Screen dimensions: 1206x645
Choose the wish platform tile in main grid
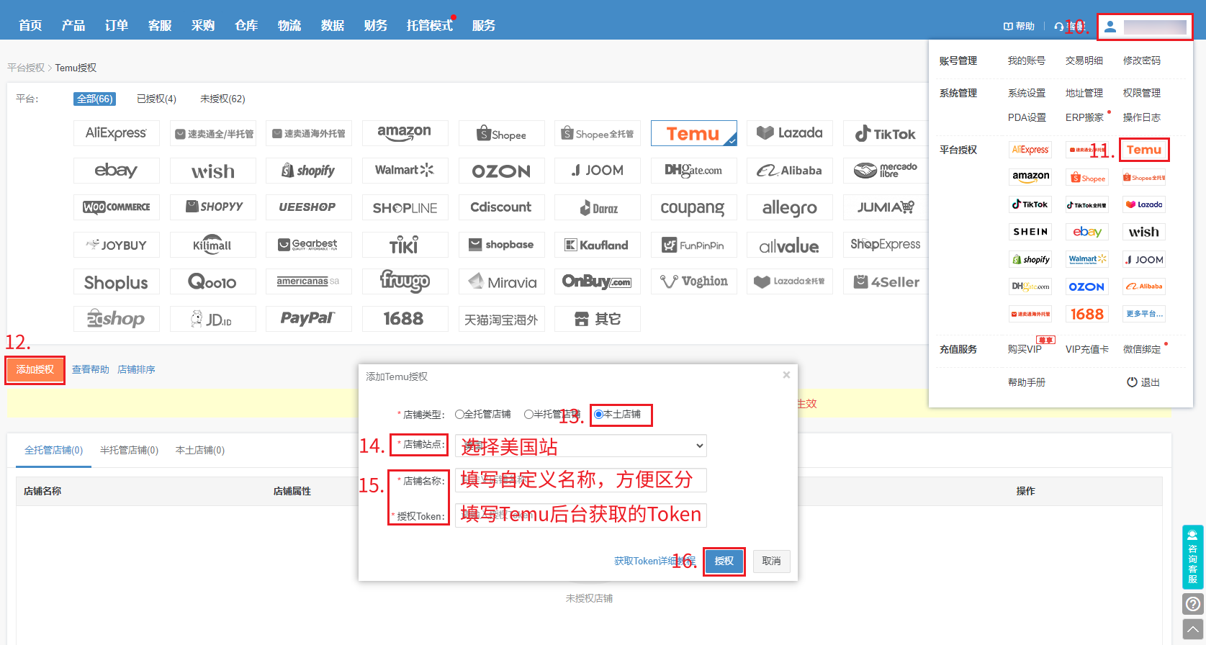[x=212, y=171]
